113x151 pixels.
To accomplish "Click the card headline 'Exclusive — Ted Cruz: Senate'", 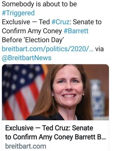I will pos(49,128).
